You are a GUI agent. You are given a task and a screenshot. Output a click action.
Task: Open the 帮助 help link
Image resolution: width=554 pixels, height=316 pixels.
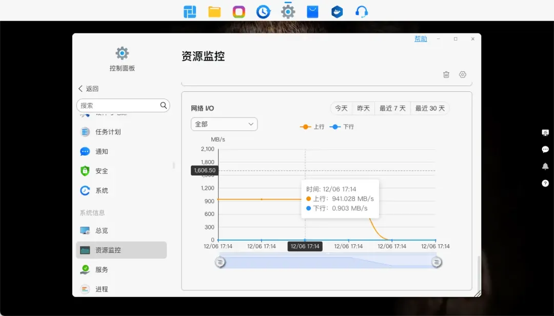coord(421,39)
